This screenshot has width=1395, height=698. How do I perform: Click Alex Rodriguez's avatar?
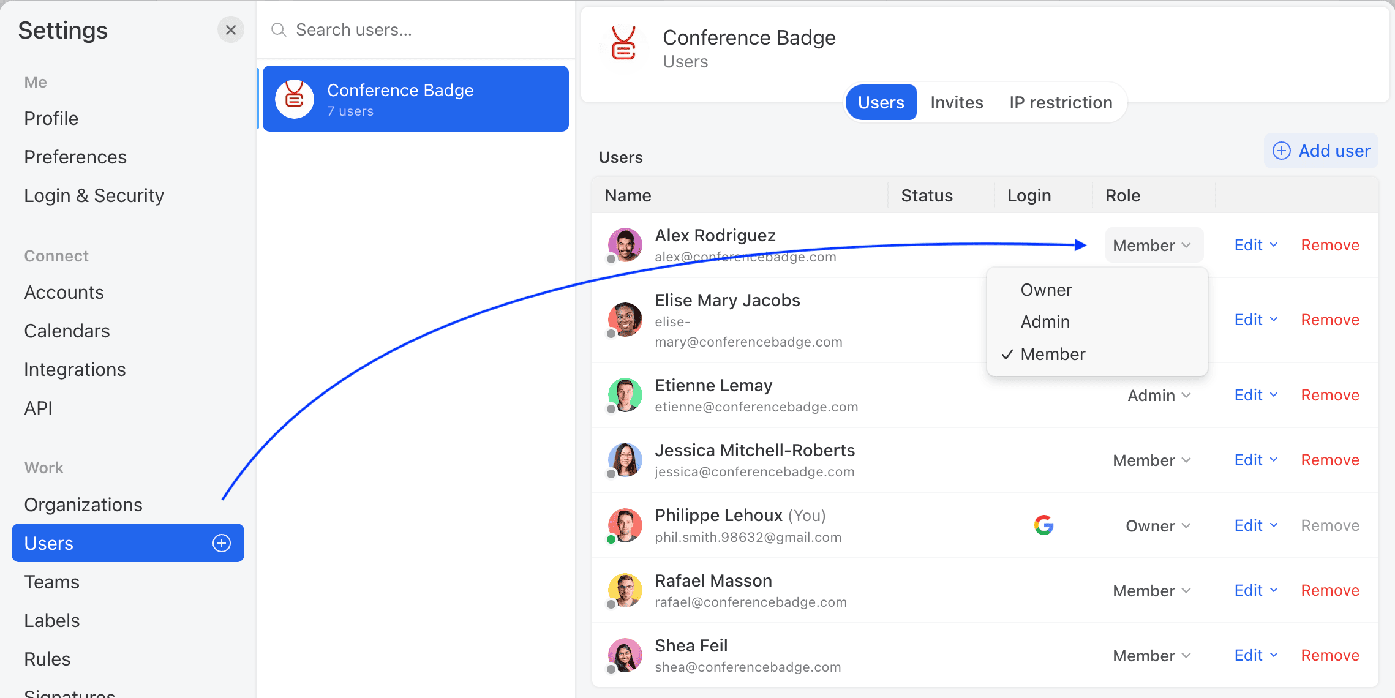point(625,245)
